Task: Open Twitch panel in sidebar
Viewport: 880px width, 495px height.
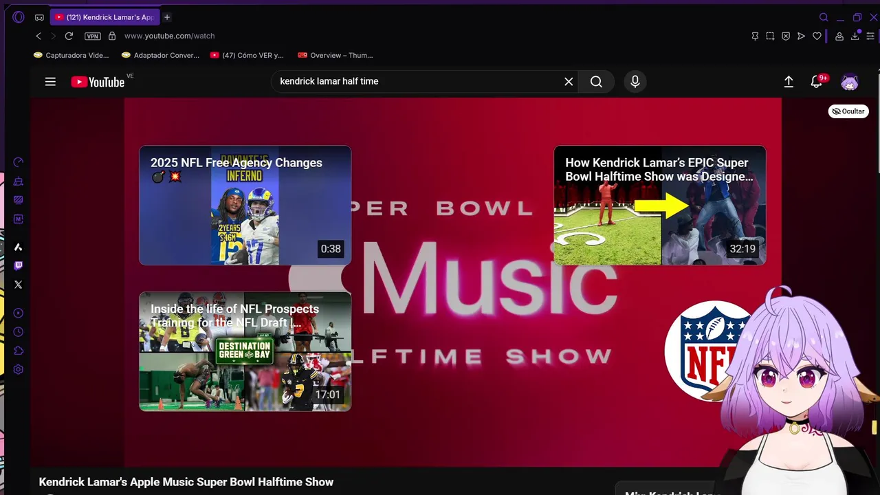Action: click(x=19, y=265)
